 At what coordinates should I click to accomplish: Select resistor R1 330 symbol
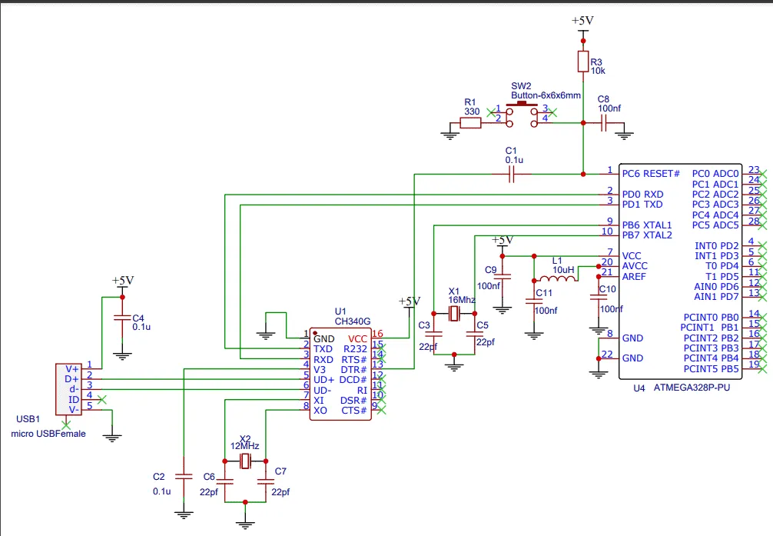(x=471, y=122)
